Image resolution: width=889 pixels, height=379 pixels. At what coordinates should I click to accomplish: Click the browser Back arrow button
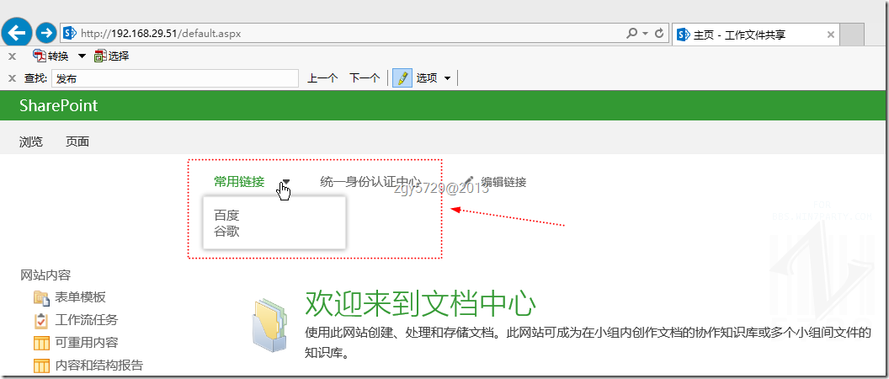pos(17,33)
